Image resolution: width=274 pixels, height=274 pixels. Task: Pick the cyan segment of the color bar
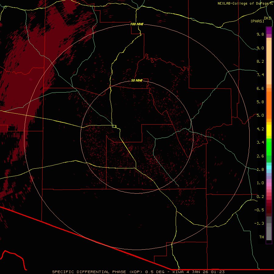pyautogui.click(x=269, y=167)
